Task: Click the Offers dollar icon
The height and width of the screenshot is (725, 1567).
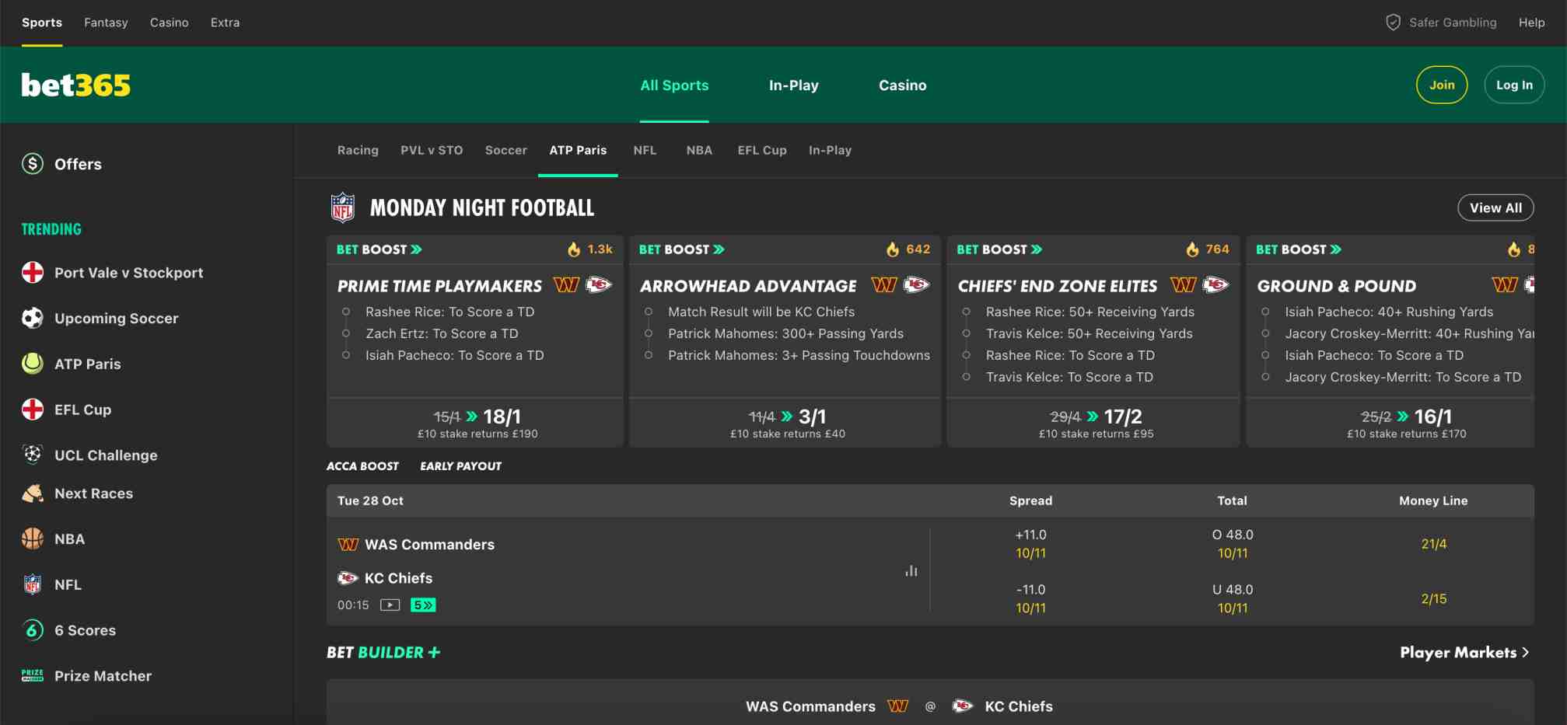Action: [33, 164]
